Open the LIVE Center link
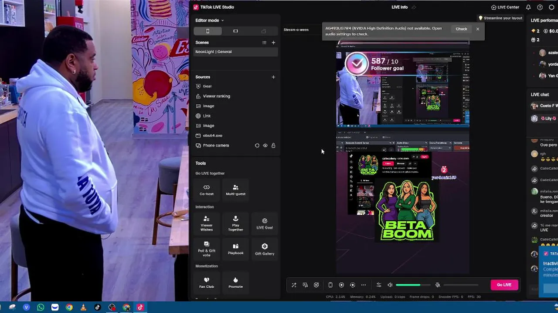Image resolution: width=558 pixels, height=313 pixels. pyautogui.click(x=505, y=7)
